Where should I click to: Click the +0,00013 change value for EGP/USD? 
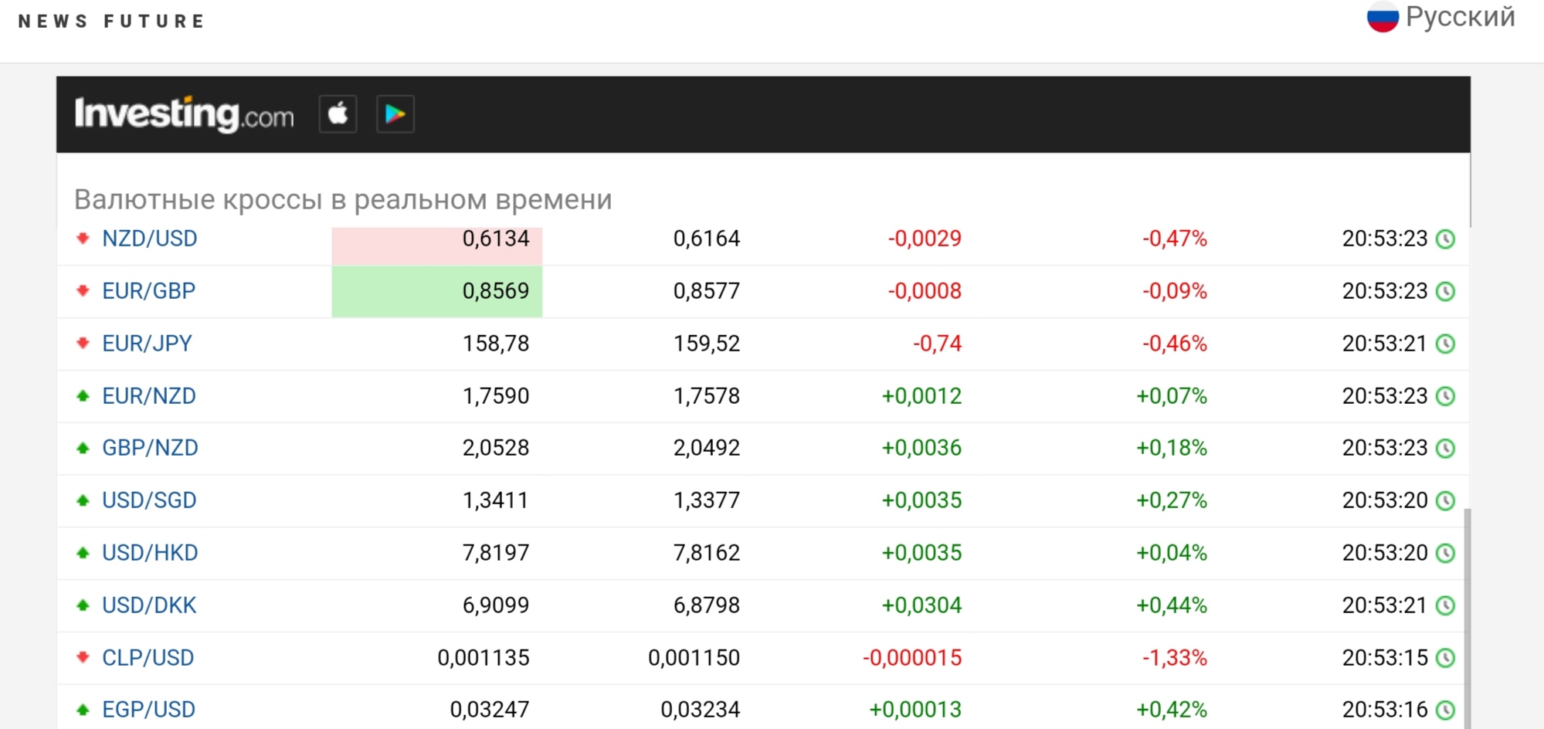pos(916,710)
